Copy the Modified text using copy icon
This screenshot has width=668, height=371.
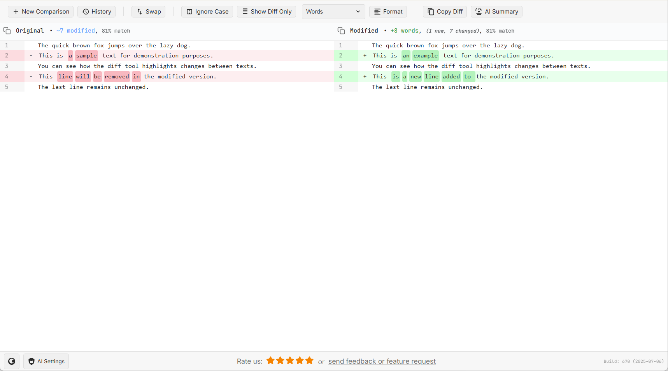point(341,31)
